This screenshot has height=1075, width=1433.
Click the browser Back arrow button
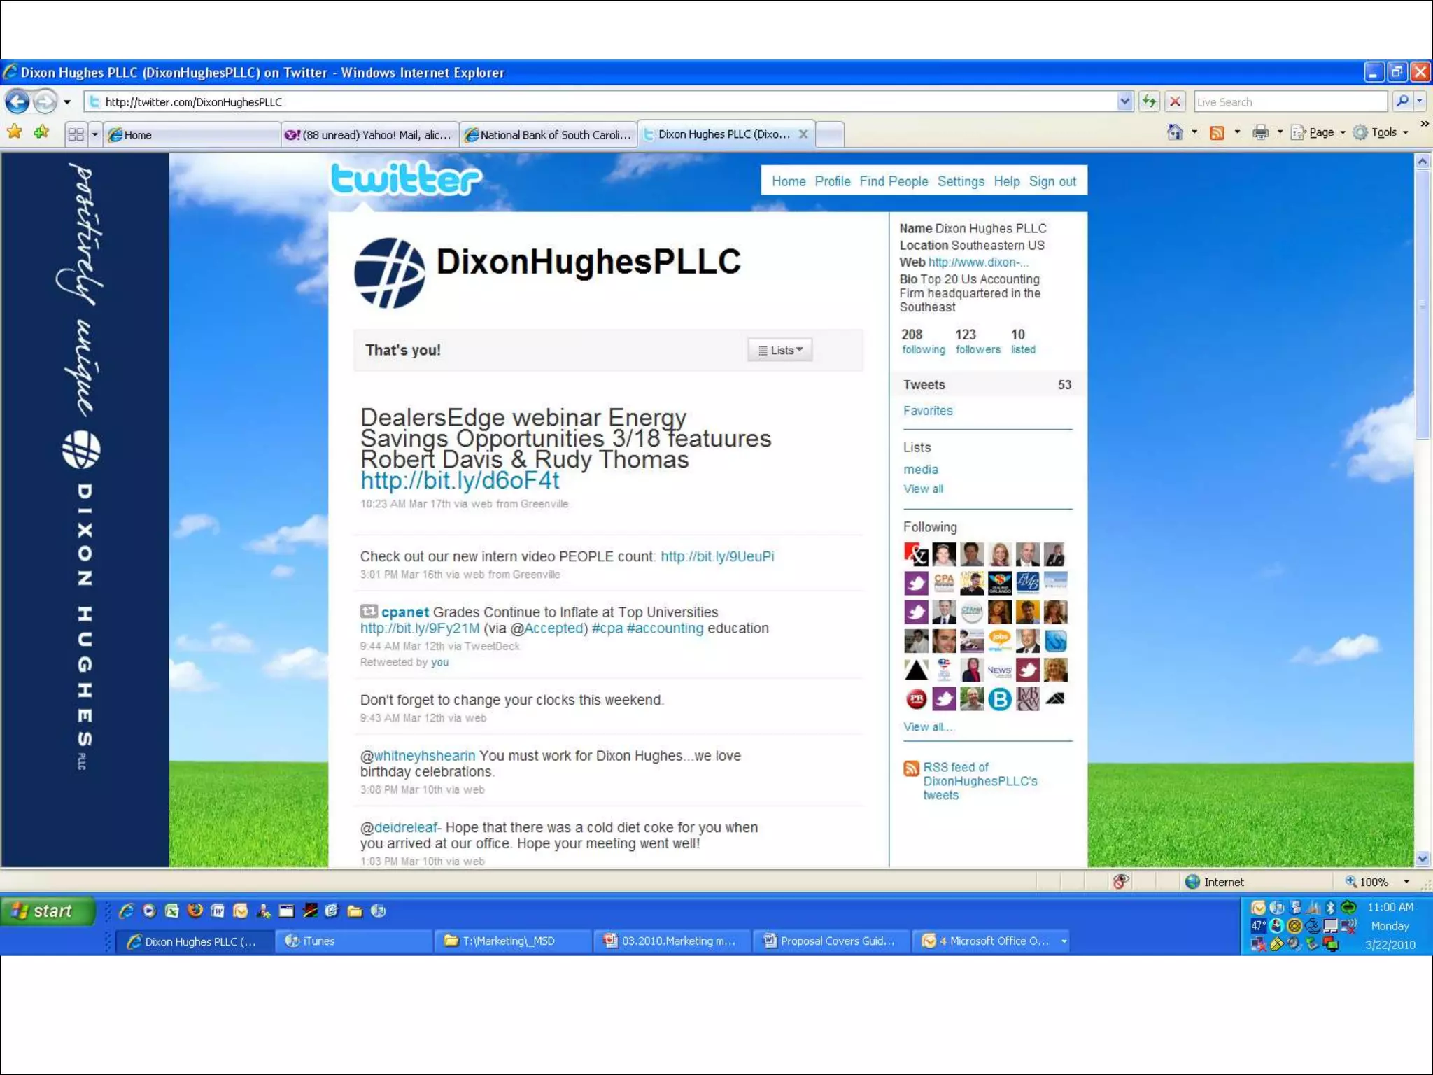pyautogui.click(x=17, y=102)
